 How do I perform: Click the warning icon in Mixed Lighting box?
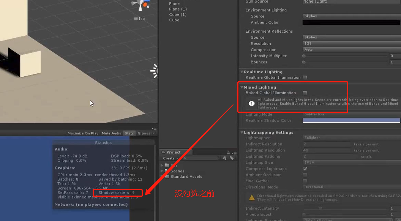(x=251, y=103)
